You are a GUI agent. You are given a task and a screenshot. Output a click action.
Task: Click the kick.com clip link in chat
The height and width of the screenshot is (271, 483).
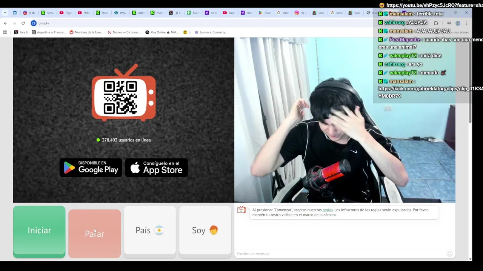click(x=431, y=92)
